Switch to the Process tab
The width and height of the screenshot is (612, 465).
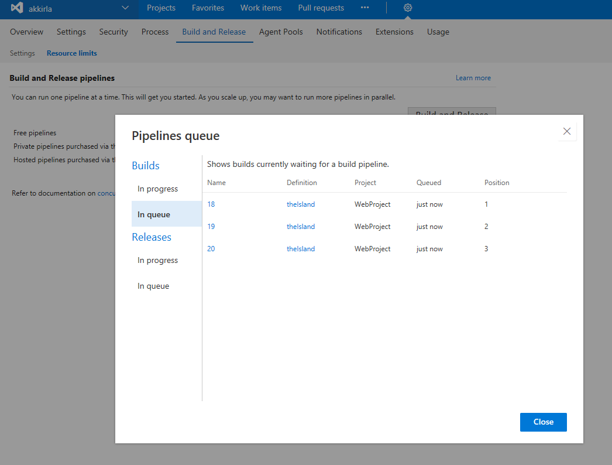point(155,32)
